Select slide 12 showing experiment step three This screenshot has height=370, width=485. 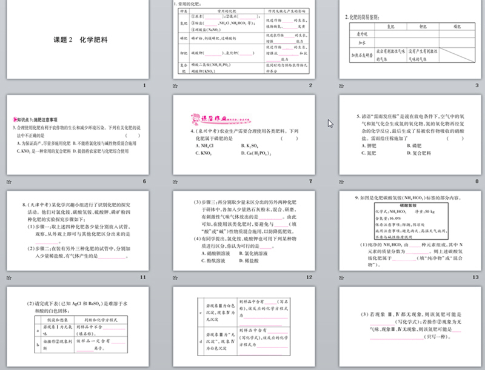(243, 230)
